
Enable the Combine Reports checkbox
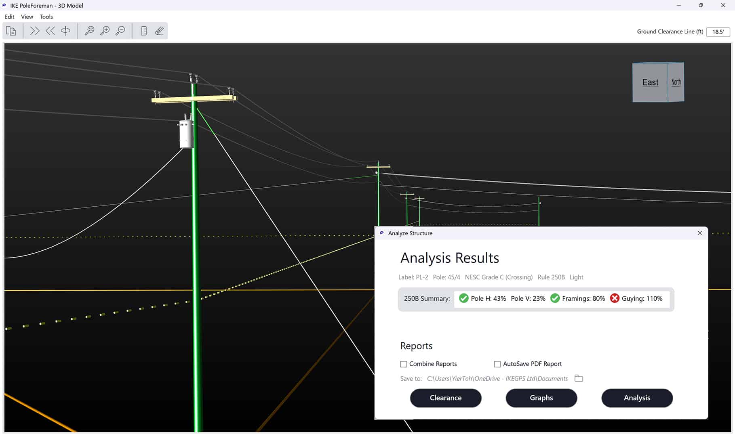(404, 364)
